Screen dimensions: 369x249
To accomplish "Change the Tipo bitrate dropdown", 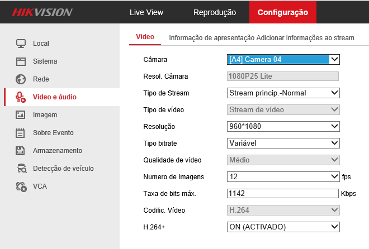I will pos(283,143).
